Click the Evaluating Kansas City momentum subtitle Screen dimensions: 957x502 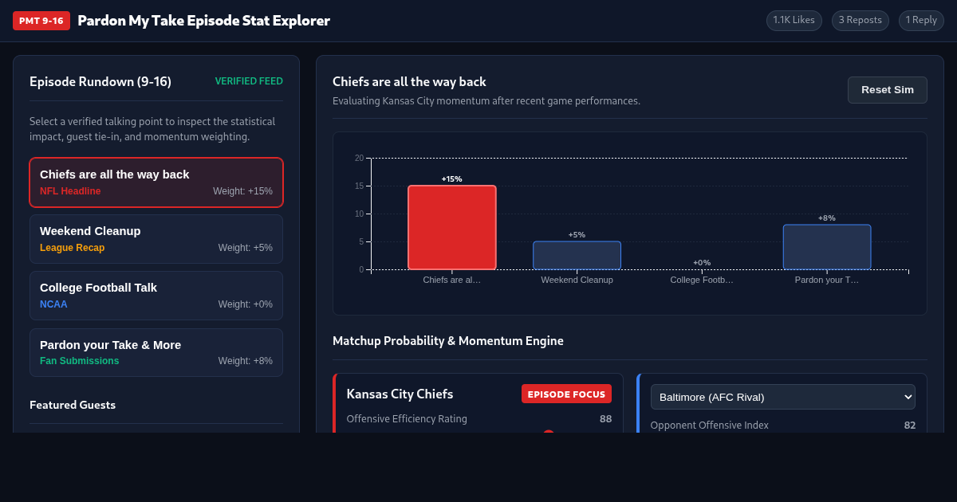coord(486,101)
